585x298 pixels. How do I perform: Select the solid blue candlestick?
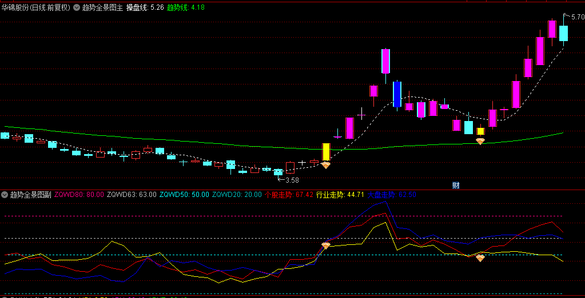click(x=397, y=94)
